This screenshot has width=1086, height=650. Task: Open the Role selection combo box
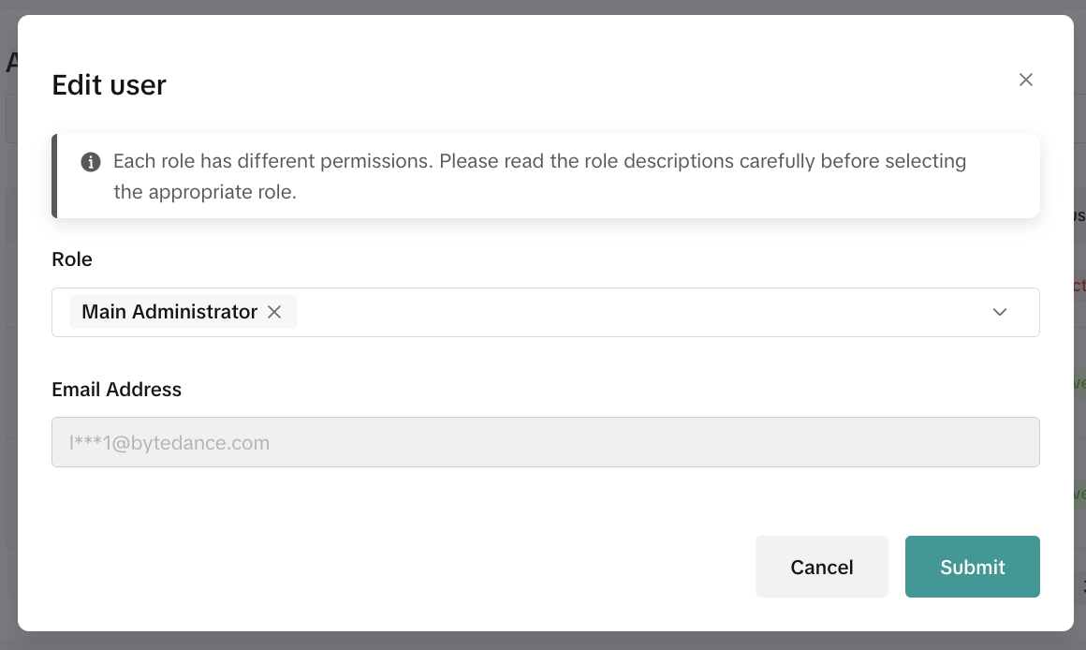pyautogui.click(x=637, y=312)
